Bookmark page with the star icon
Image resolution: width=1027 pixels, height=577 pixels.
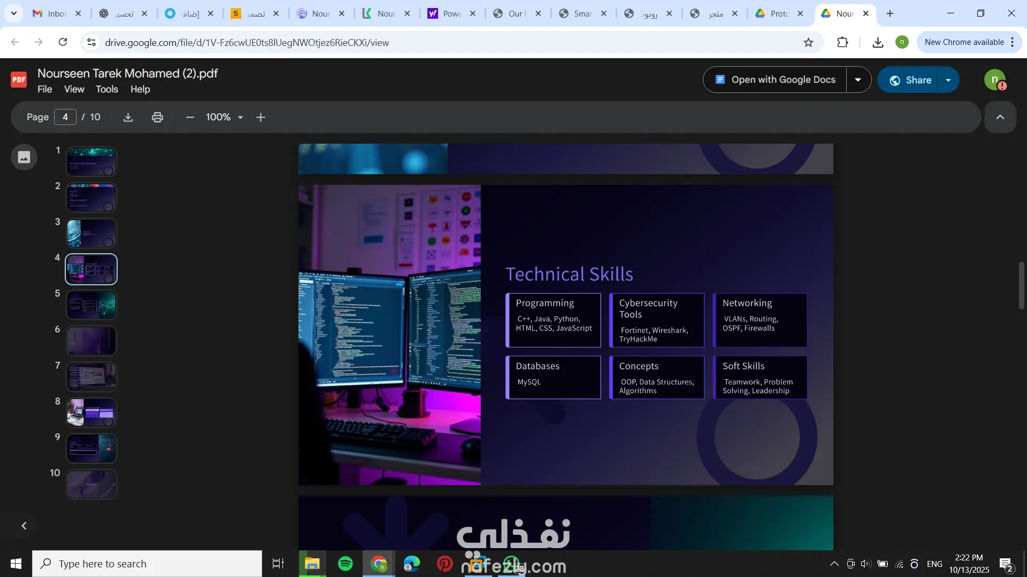point(808,42)
